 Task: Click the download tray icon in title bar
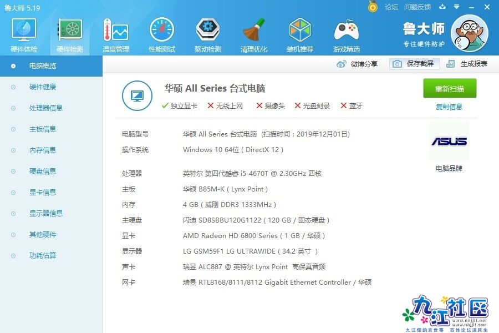pos(442,7)
